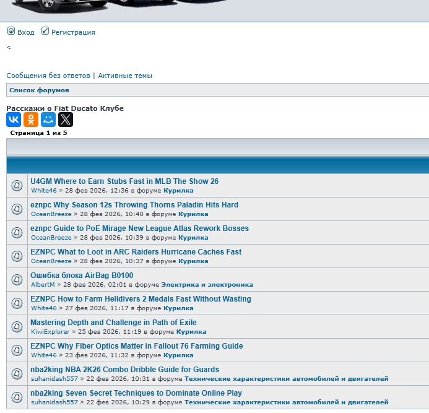Open author White46 on 12:36 post
Image resolution: width=429 pixels, height=413 pixels.
click(44, 191)
